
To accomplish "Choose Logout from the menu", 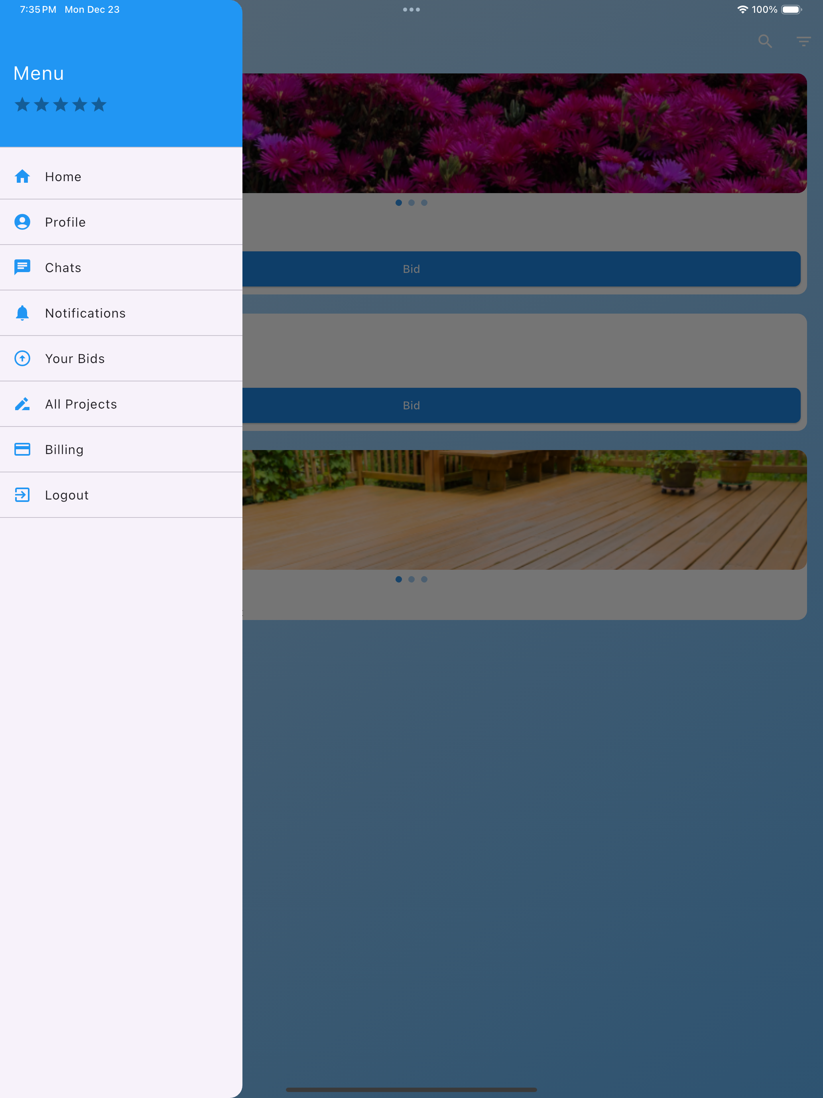I will click(121, 495).
